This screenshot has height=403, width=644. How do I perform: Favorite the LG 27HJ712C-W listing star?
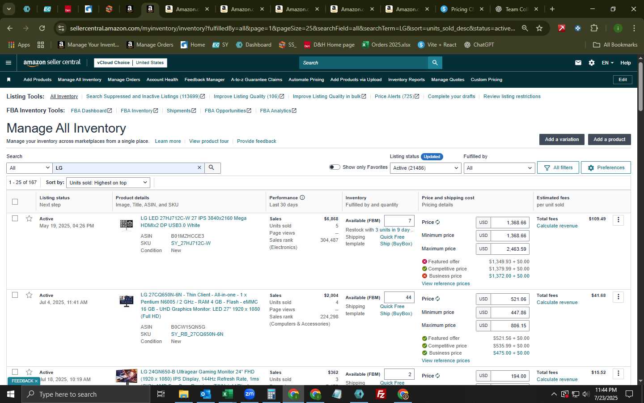coord(29,219)
